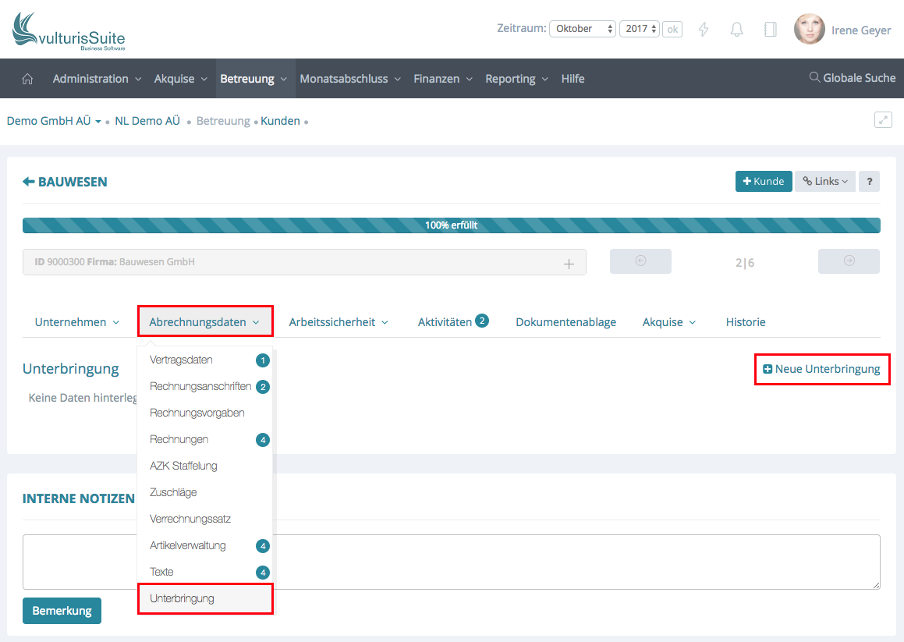Click into the Interne Notizen text area
The height and width of the screenshot is (642, 904).
click(x=451, y=562)
